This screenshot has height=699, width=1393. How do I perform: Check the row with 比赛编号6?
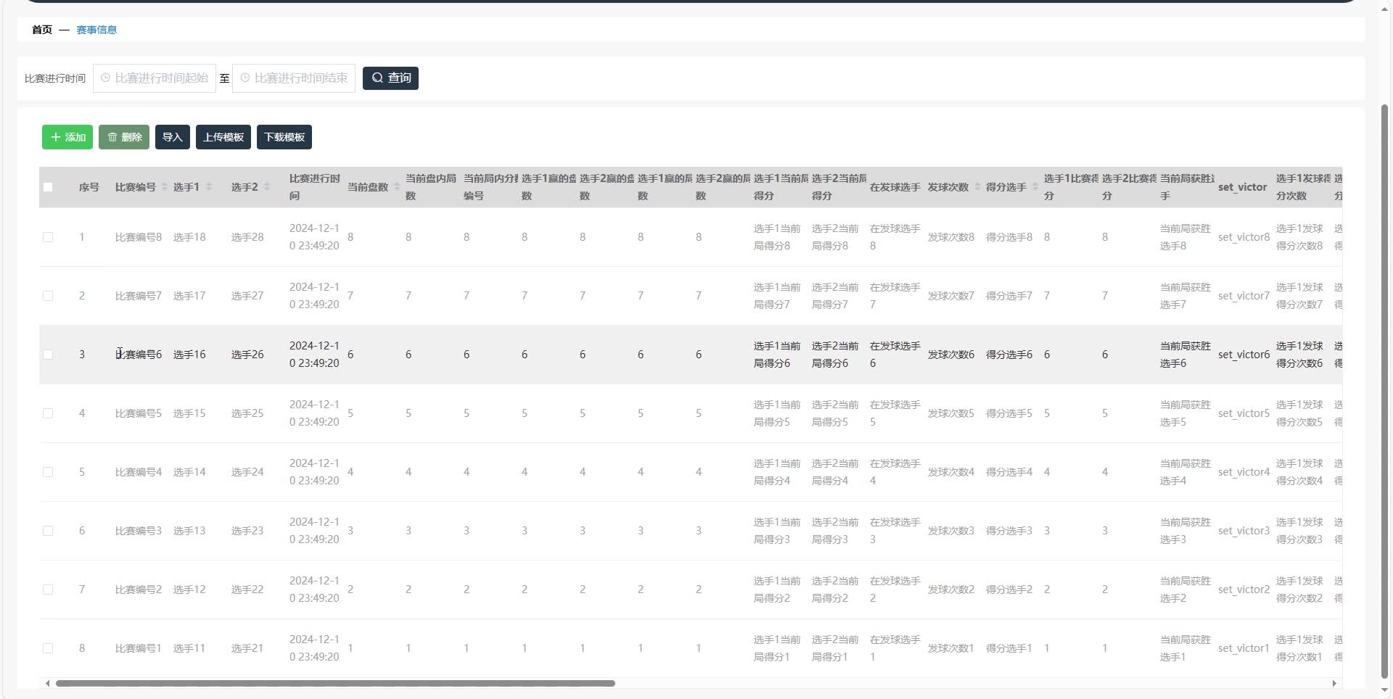coord(48,355)
